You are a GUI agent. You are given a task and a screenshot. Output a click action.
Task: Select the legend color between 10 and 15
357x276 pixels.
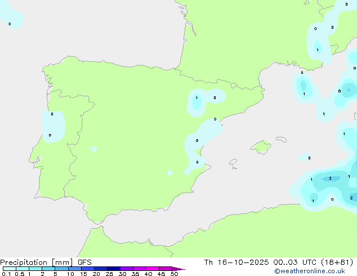pos(75,269)
